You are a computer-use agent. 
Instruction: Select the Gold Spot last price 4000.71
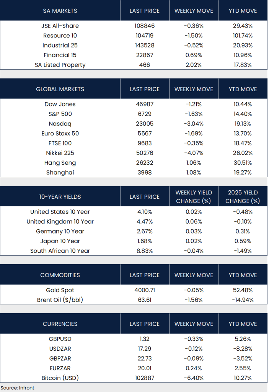tap(144, 290)
